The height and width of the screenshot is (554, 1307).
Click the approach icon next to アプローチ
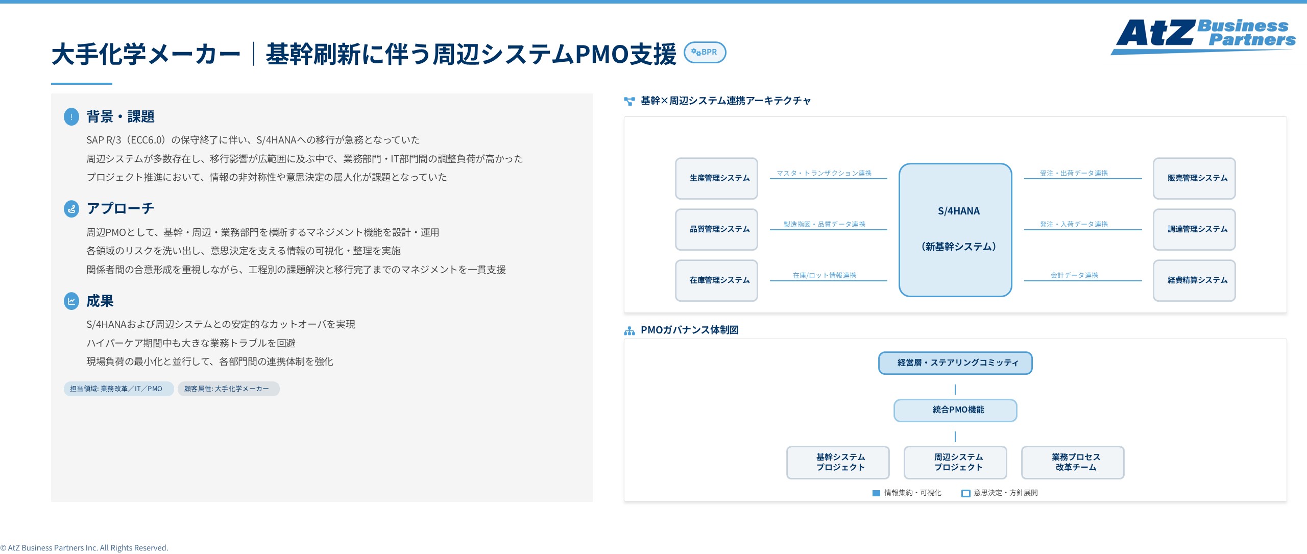pos(71,208)
